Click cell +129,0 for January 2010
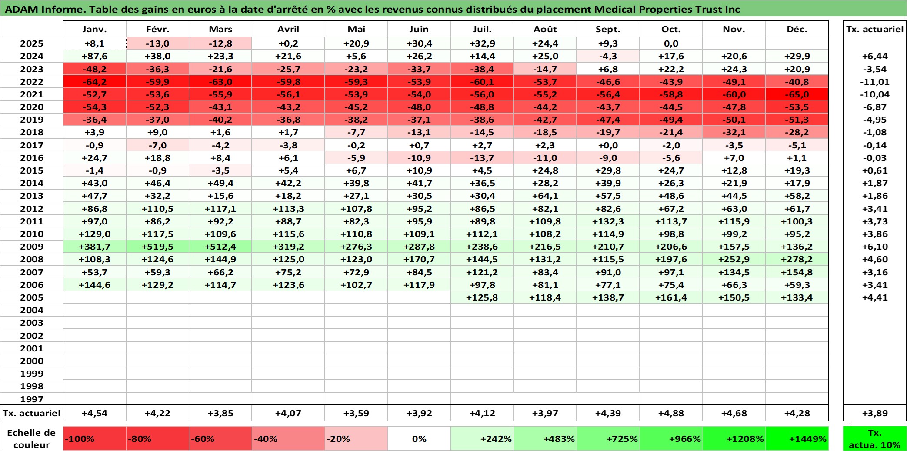907x451 pixels. click(x=94, y=234)
